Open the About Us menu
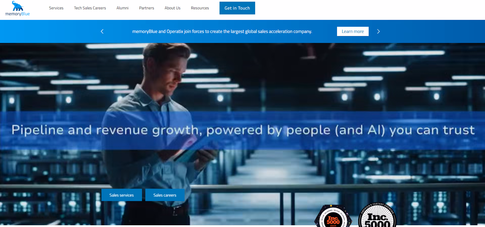 click(x=173, y=8)
